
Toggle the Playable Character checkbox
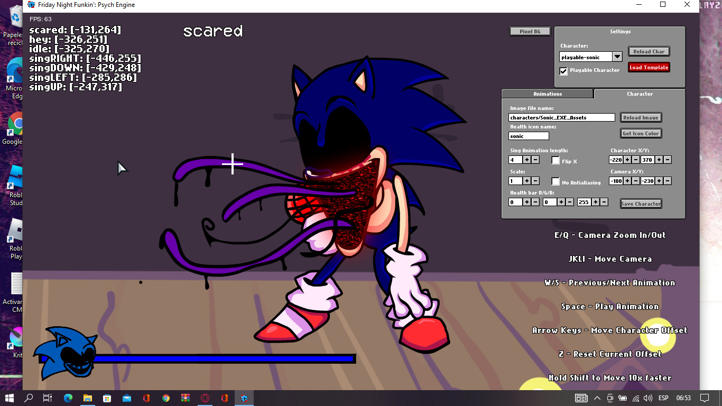pyautogui.click(x=563, y=71)
